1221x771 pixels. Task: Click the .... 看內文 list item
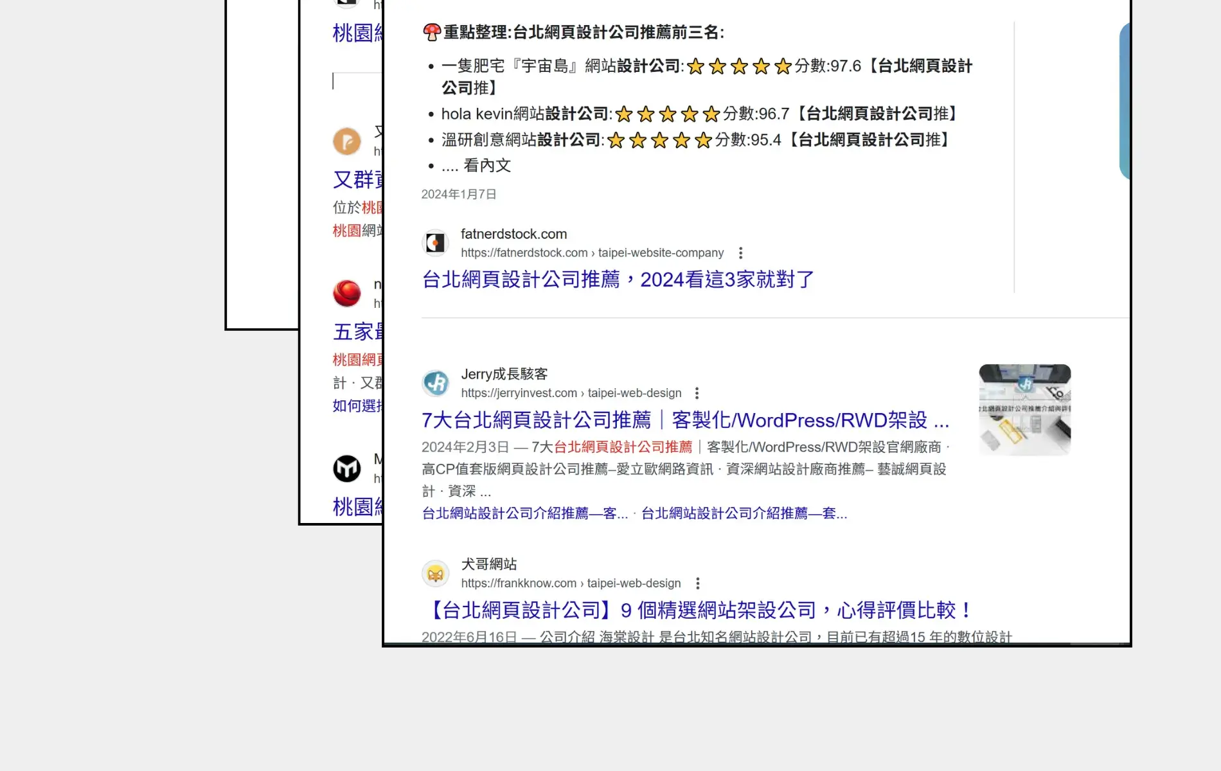(x=476, y=165)
